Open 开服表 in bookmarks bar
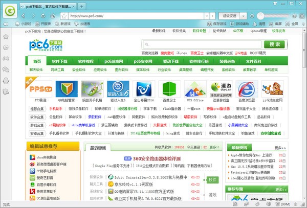307x208 pixels. click(43, 24)
